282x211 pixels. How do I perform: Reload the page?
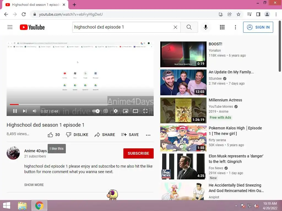coord(24,14)
